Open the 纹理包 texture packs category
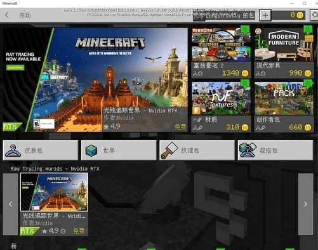The image size is (318, 250). tap(197, 150)
